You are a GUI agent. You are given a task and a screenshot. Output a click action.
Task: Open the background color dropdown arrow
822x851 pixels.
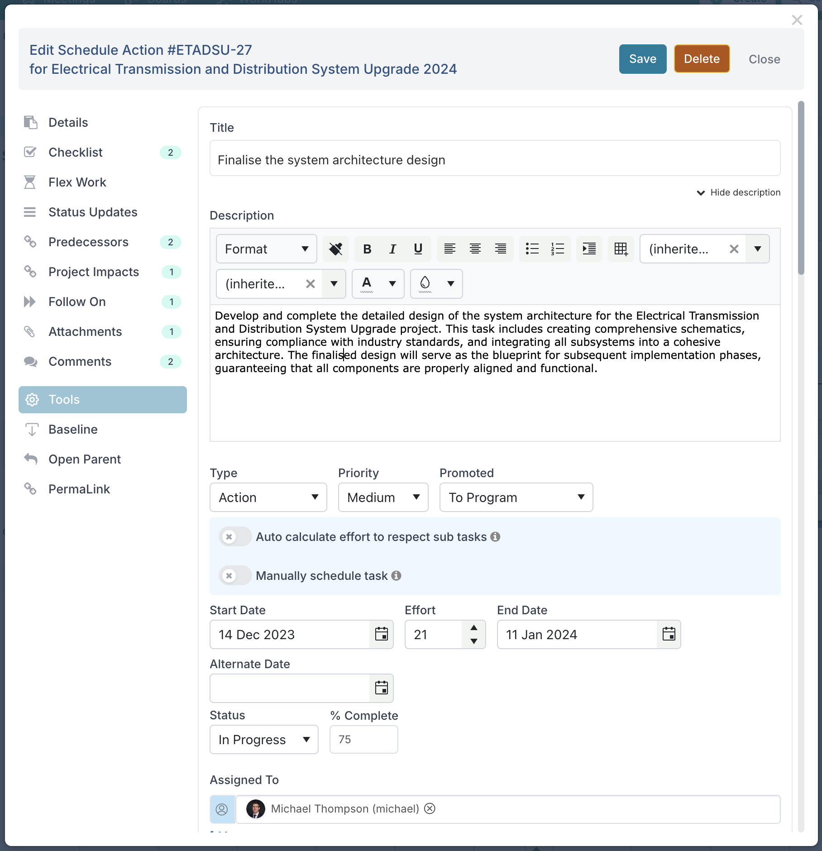click(x=450, y=284)
